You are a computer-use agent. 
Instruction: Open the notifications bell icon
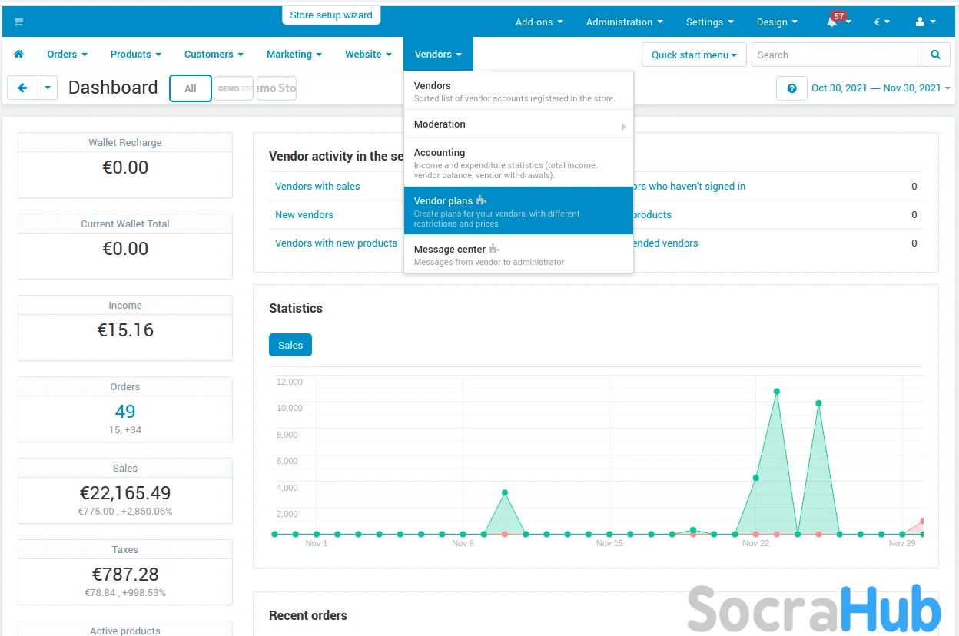click(x=832, y=22)
